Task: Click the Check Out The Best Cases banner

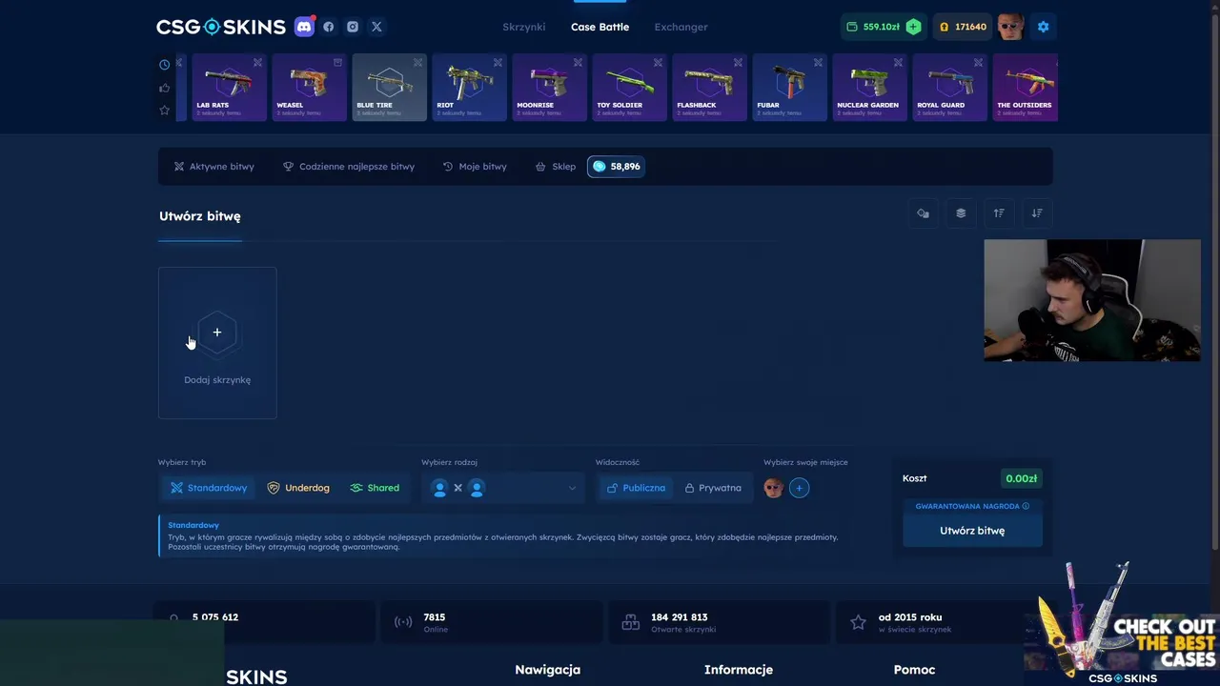Action: click(x=1123, y=624)
